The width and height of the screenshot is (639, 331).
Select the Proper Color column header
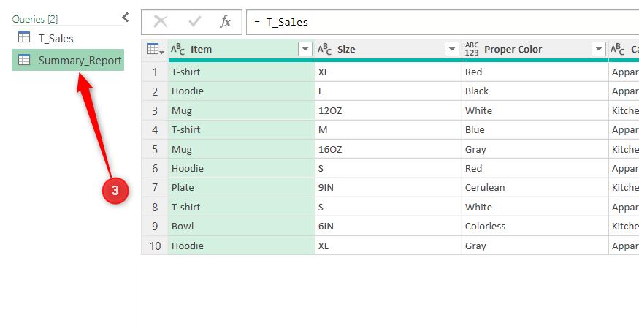(x=535, y=50)
